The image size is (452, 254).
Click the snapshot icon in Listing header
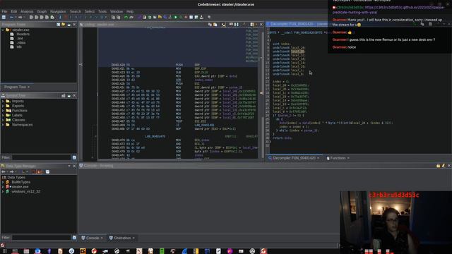[x=231, y=25]
